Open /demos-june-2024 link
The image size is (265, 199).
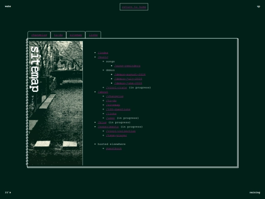coord(128,83)
